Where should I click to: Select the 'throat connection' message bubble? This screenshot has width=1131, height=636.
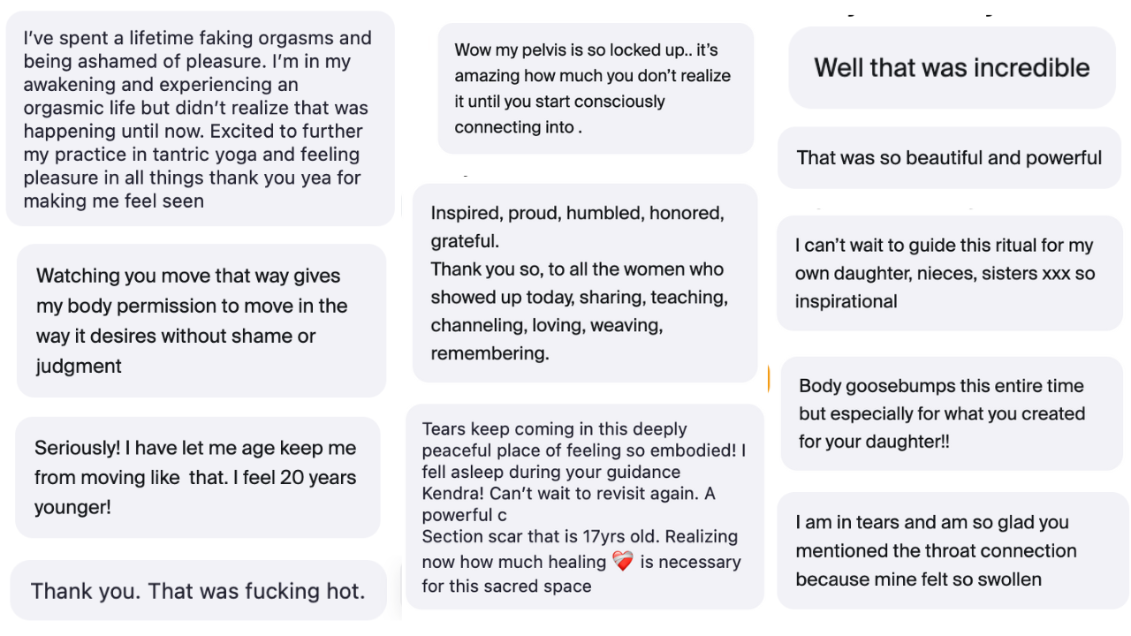coord(951,551)
